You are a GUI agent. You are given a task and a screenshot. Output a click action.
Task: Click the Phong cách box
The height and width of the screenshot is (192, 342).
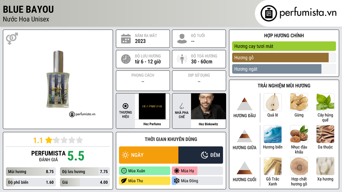[143, 81]
